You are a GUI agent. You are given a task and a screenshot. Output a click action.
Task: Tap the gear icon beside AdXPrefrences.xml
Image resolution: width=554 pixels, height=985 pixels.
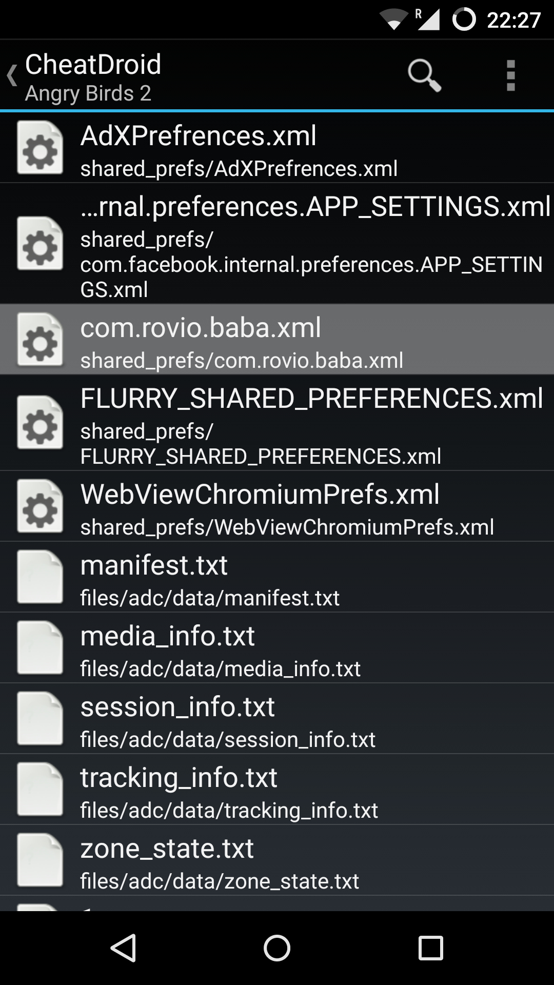pos(40,148)
